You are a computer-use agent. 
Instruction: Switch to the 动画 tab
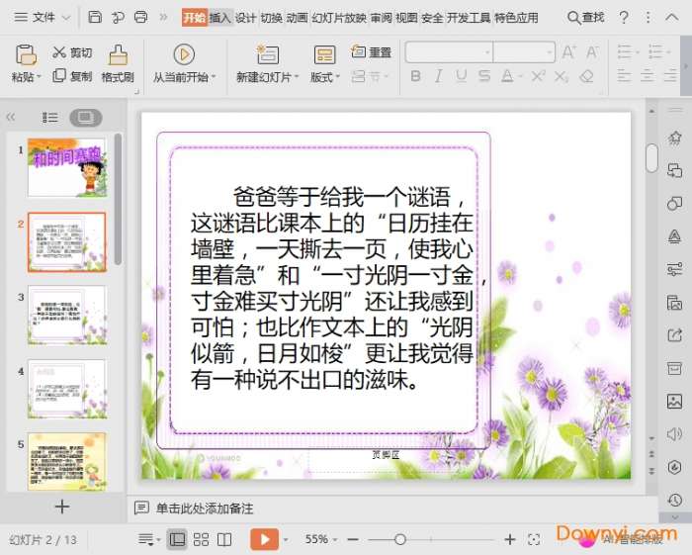click(x=297, y=18)
